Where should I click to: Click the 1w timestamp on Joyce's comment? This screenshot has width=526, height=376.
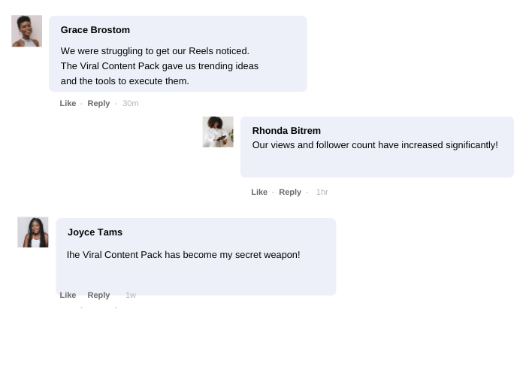[131, 295]
